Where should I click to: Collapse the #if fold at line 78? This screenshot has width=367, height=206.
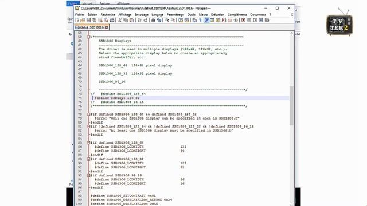click(x=88, y=114)
